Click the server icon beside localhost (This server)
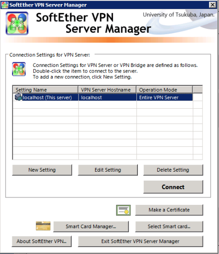The width and height of the screenshot is (219, 254). point(18,97)
